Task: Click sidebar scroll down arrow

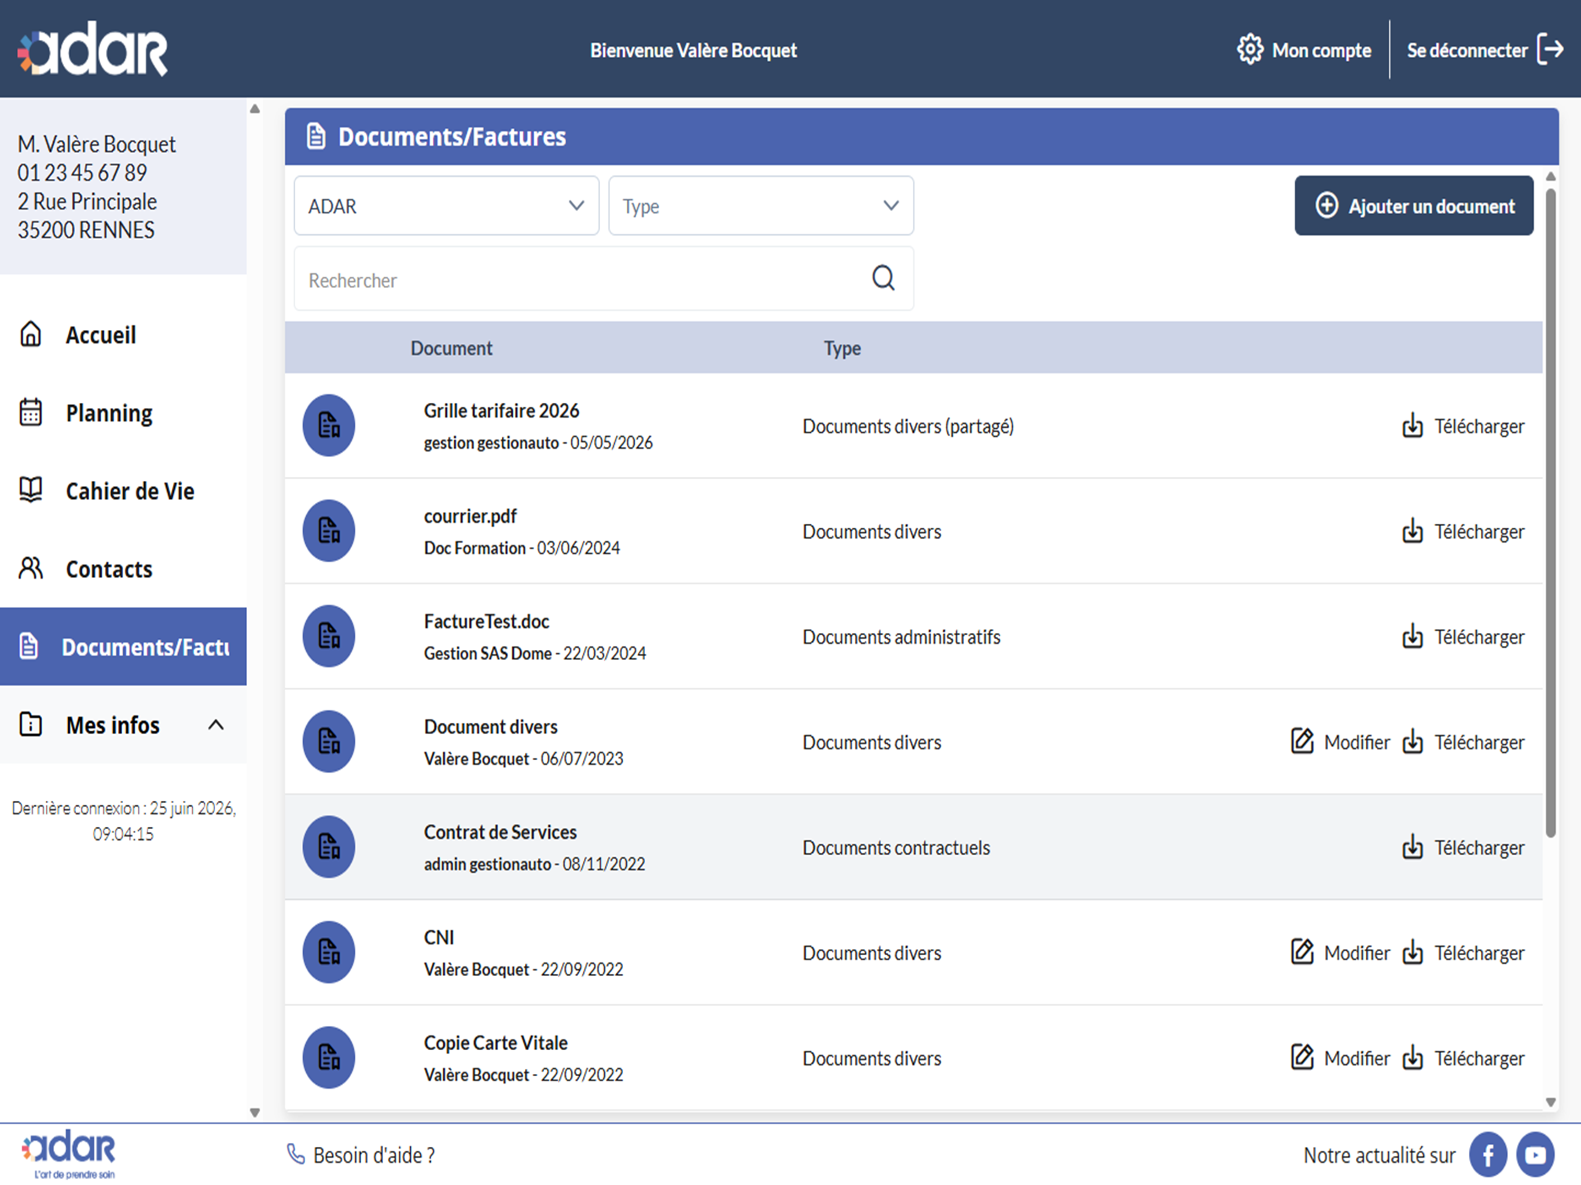Action: click(x=255, y=1112)
